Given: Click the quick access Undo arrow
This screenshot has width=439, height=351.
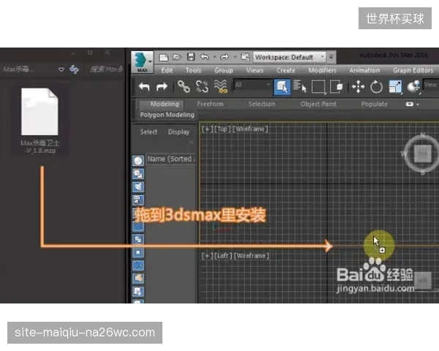Looking at the screenshot, I should (205, 57).
